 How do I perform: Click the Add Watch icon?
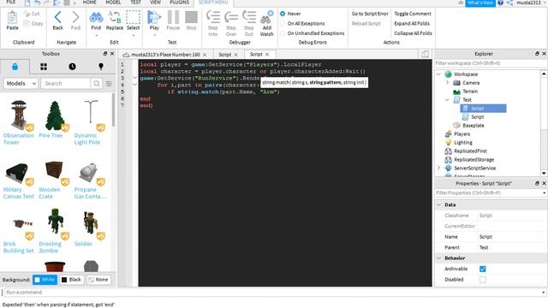[x=267, y=17]
